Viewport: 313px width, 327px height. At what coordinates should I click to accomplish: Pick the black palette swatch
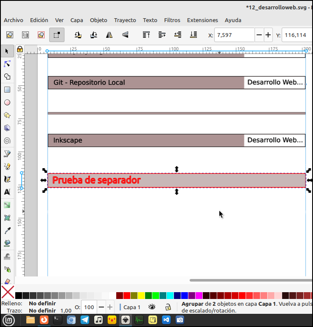coord(19,296)
